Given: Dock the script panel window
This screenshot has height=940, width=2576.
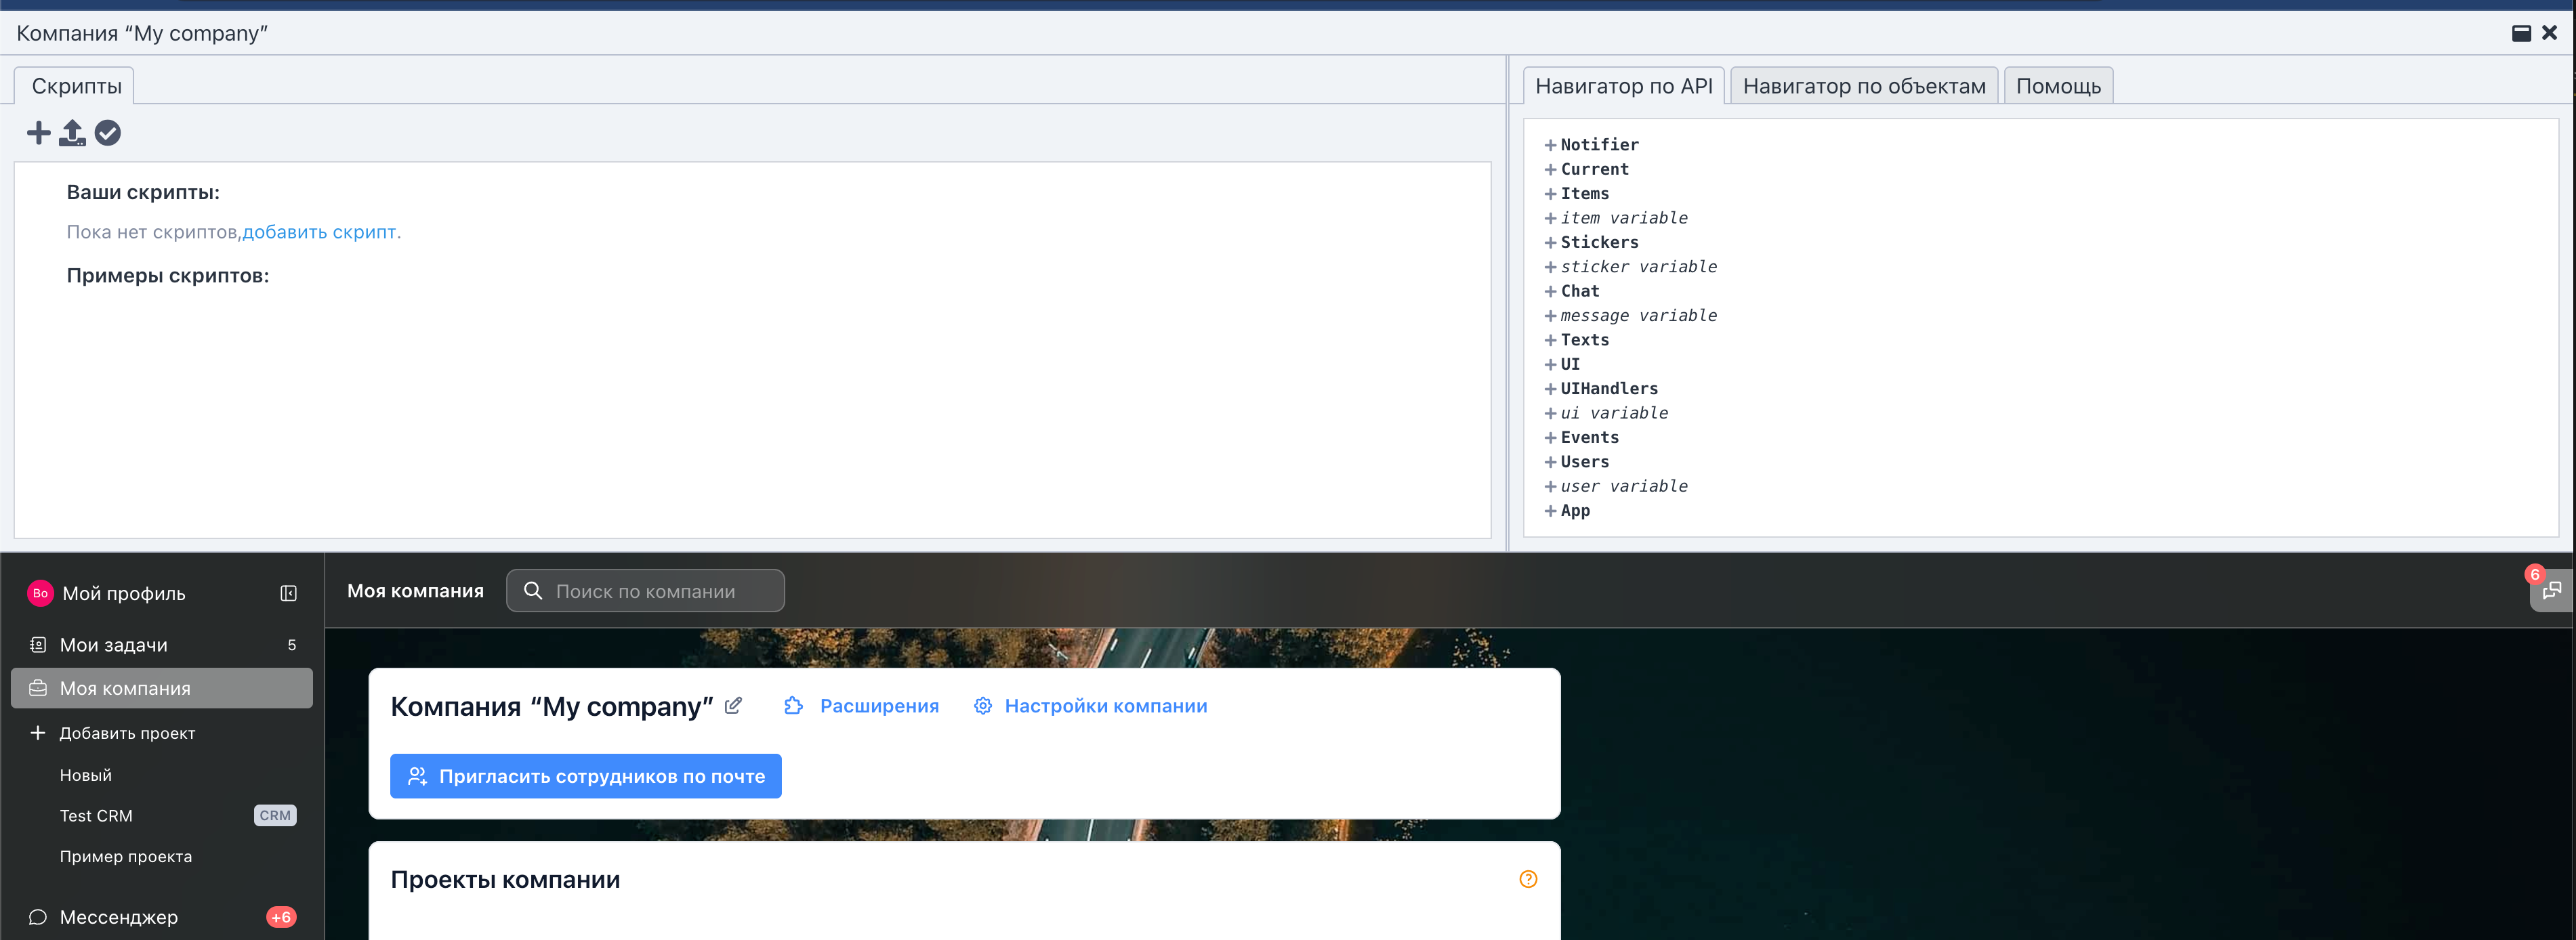Looking at the screenshot, I should 2521,33.
